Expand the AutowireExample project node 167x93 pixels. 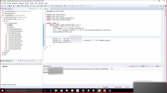1,11
